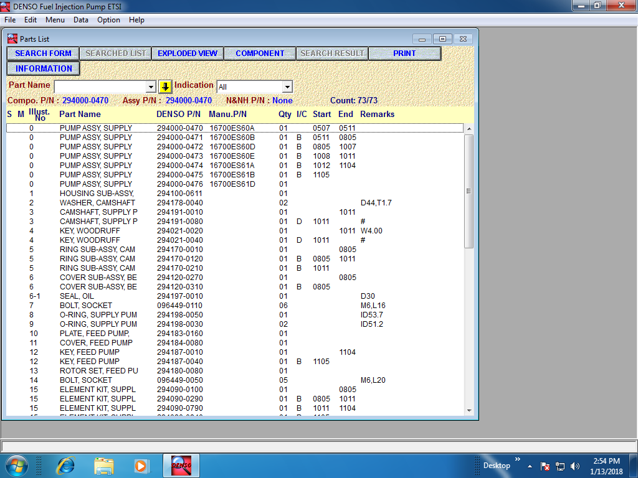
Task: Click the parts list scrollbar thumb
Action: coord(469,191)
